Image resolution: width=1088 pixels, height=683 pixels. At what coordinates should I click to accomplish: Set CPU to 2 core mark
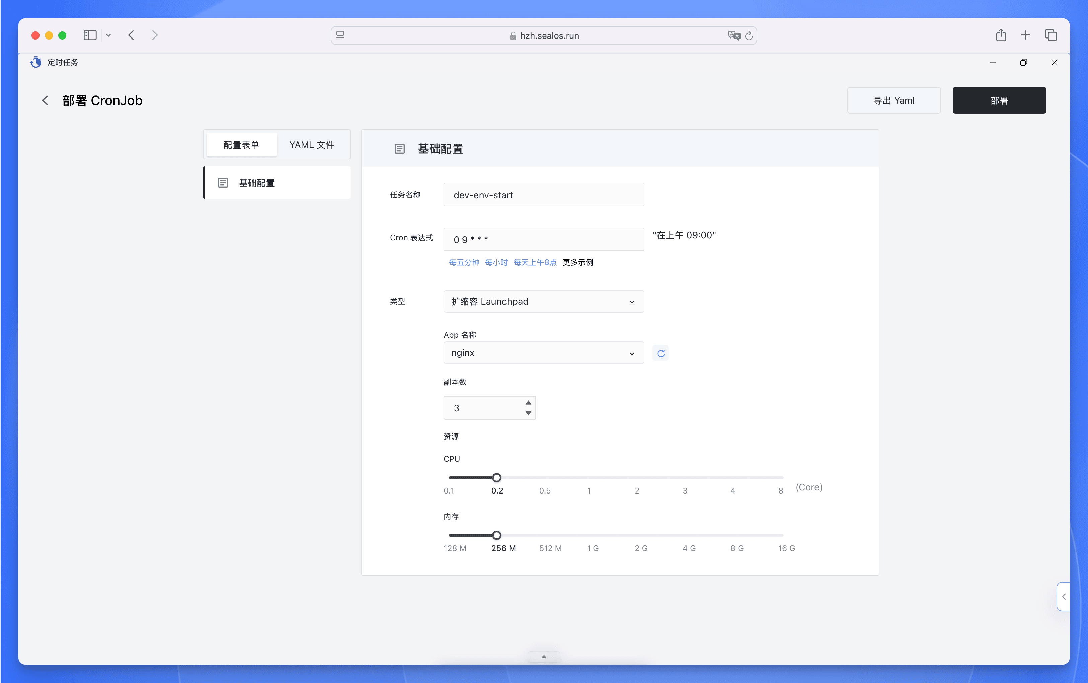(x=637, y=490)
